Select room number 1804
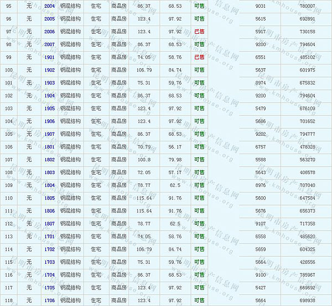The image size is (332, 306). tap(49, 185)
